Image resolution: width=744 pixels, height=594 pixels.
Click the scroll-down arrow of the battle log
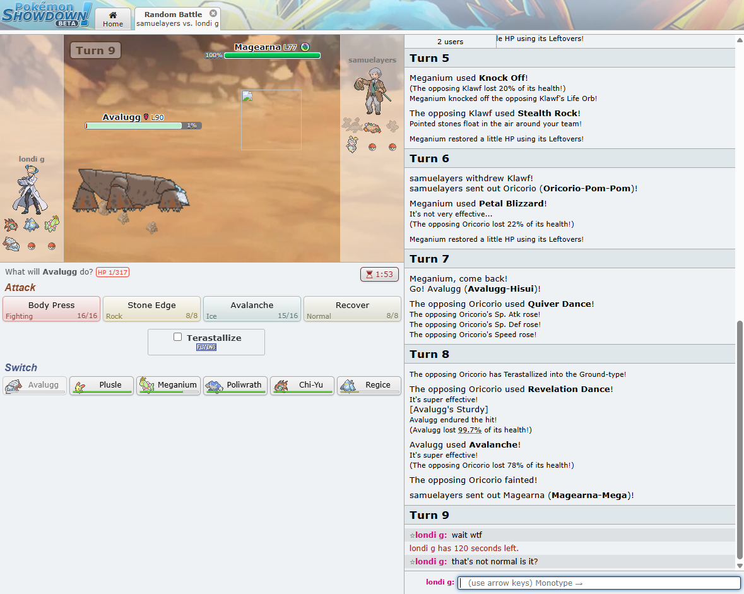(739, 566)
